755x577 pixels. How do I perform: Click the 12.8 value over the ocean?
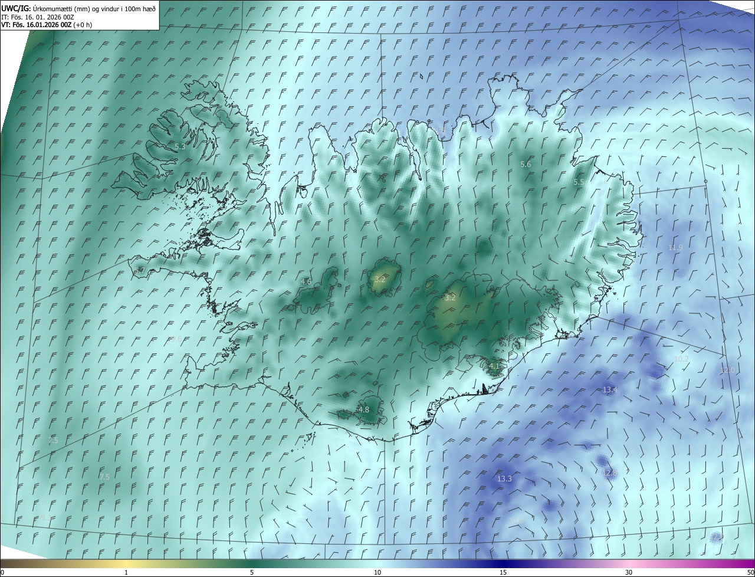click(x=609, y=473)
